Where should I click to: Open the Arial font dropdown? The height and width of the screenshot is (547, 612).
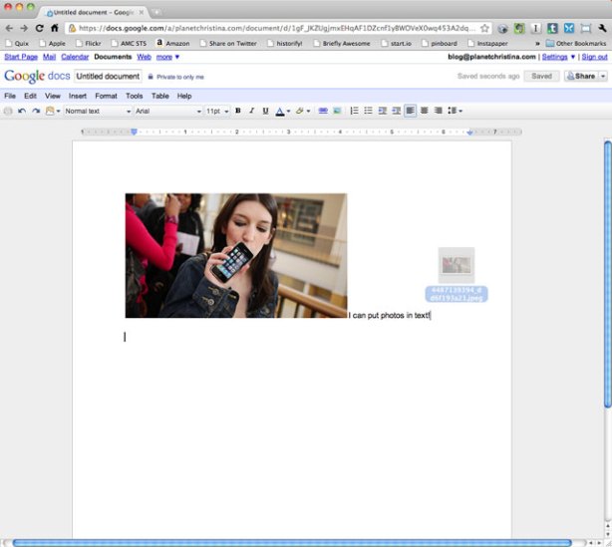coord(167,111)
